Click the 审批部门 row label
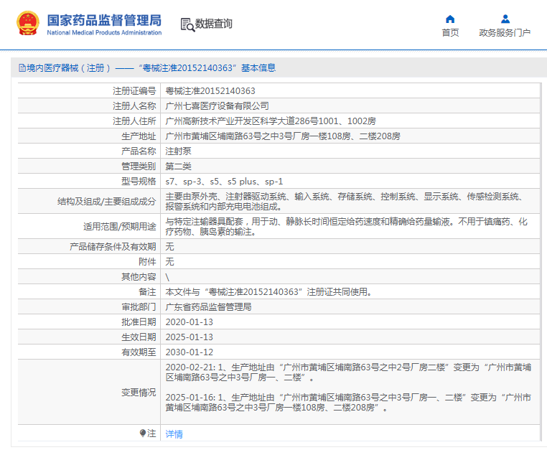The width and height of the screenshot is (547, 450). [x=139, y=307]
